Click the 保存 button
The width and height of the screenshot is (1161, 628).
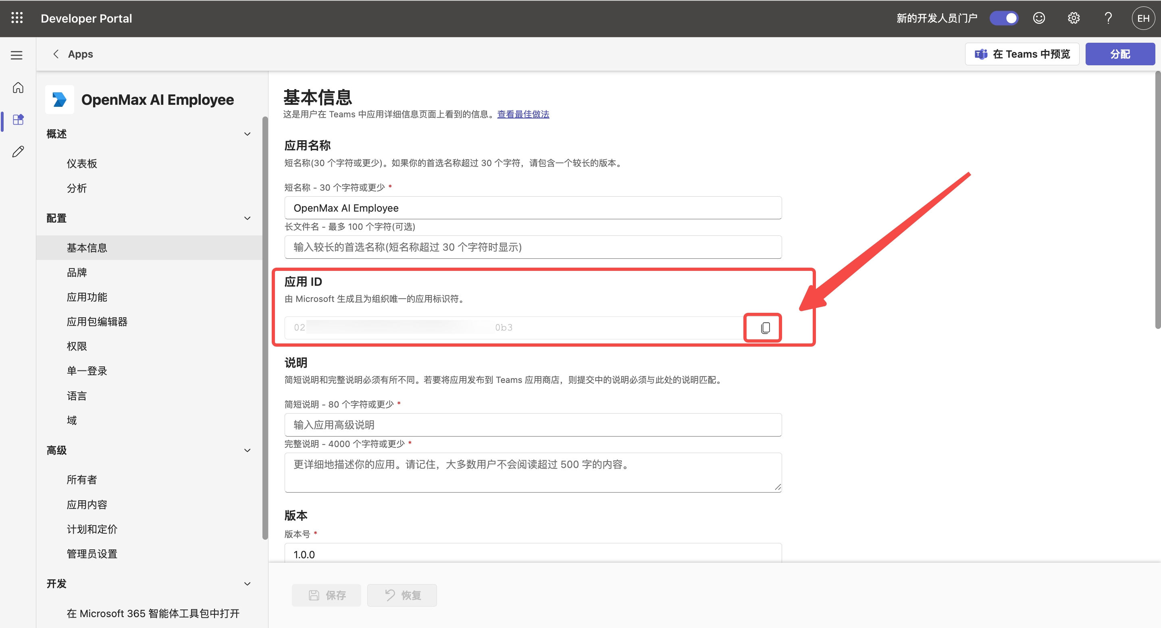[x=326, y=595]
